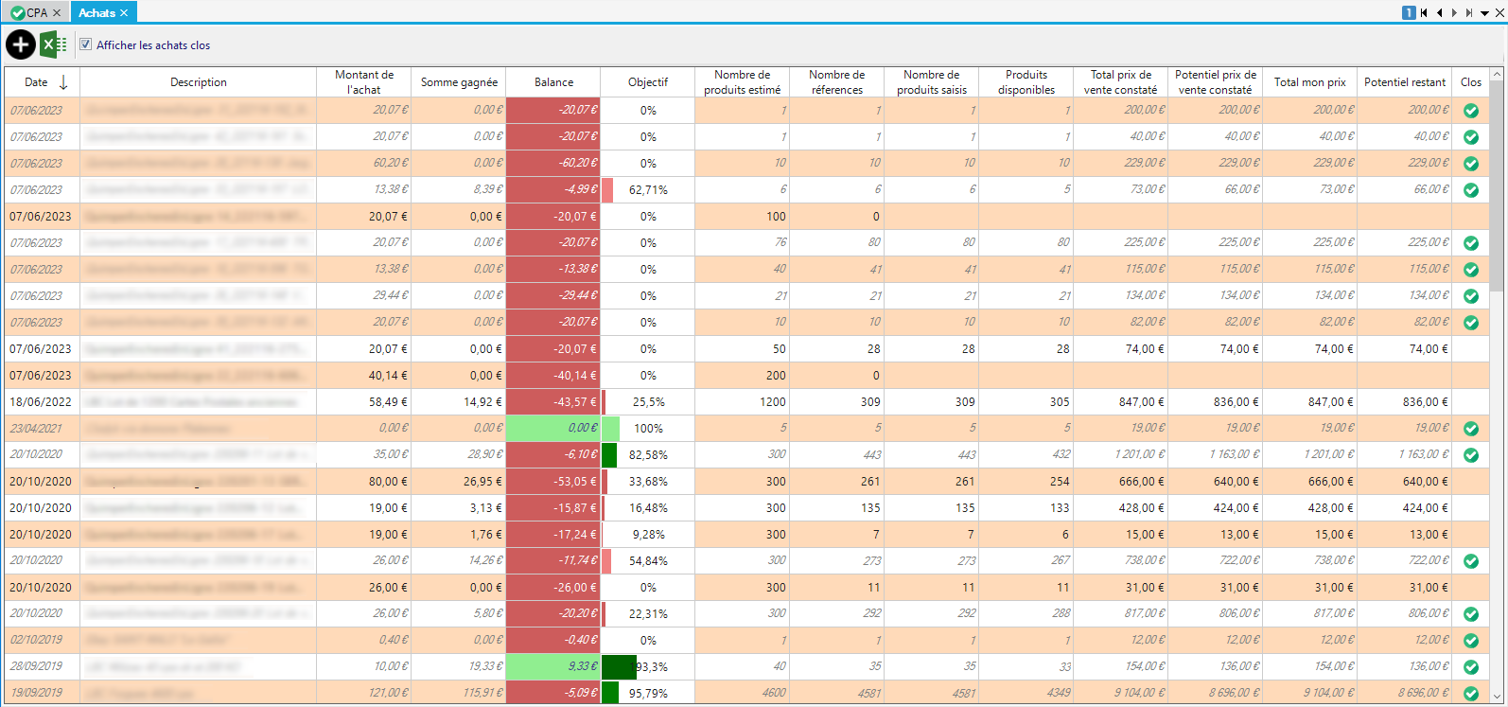Viewport: 1508px width, 707px height.
Task: Click the Clos check mark in the 28/09/2019 row
Action: (x=1471, y=667)
